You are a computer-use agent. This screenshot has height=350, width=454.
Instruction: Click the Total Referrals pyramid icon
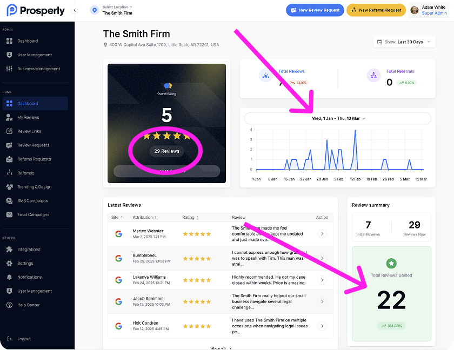(x=373, y=76)
